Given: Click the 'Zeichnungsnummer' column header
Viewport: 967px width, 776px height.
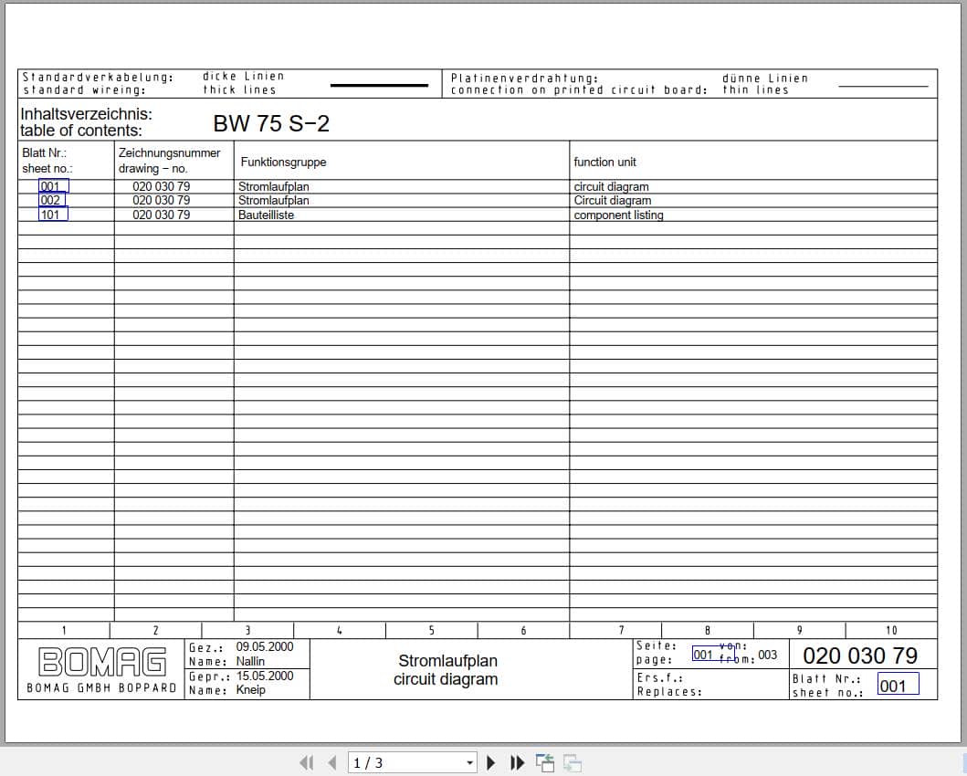Looking at the screenshot, I should coord(169,152).
